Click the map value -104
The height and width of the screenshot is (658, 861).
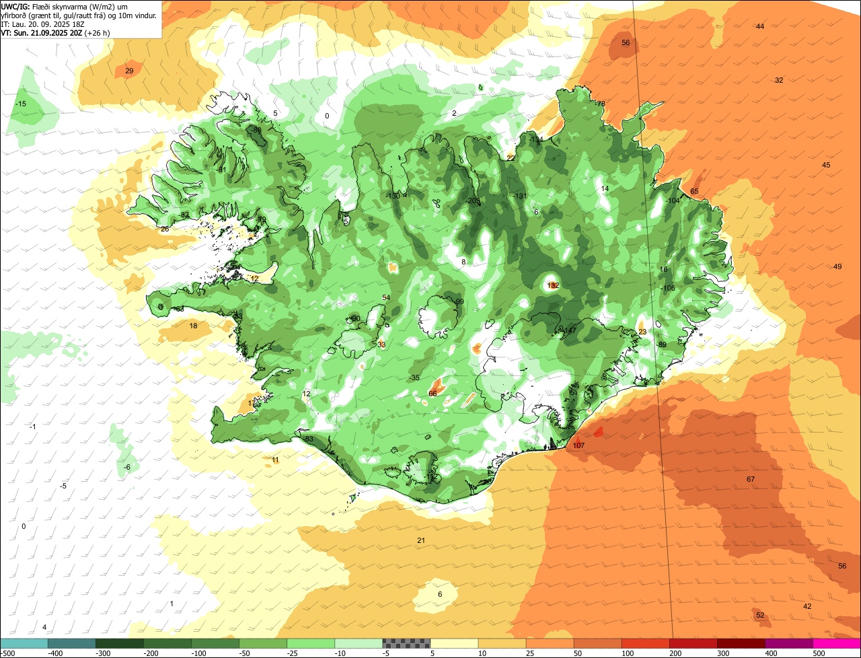[x=672, y=200]
